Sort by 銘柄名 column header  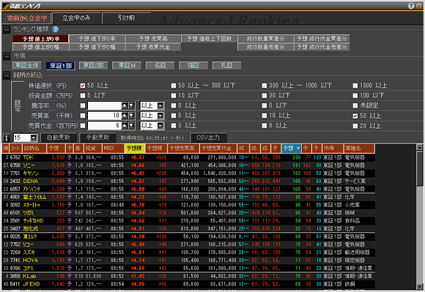point(34,149)
